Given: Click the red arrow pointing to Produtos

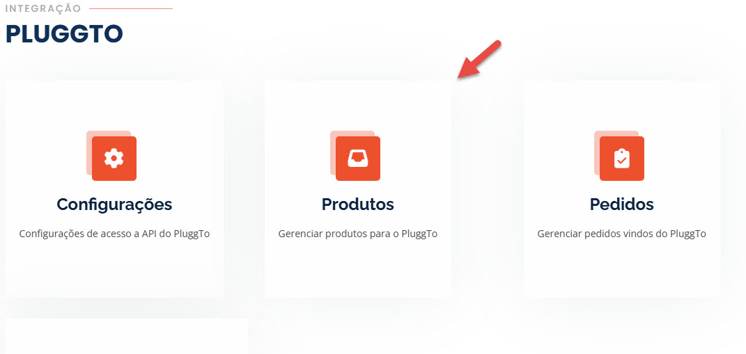Looking at the screenshot, I should [x=479, y=60].
